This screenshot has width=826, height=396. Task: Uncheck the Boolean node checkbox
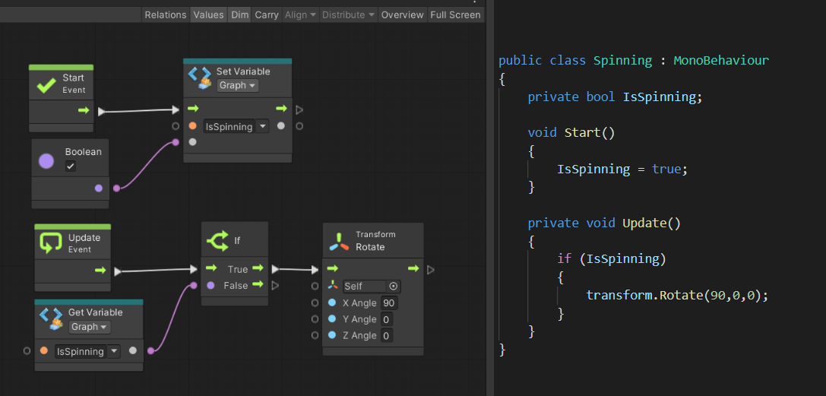pyautogui.click(x=71, y=166)
